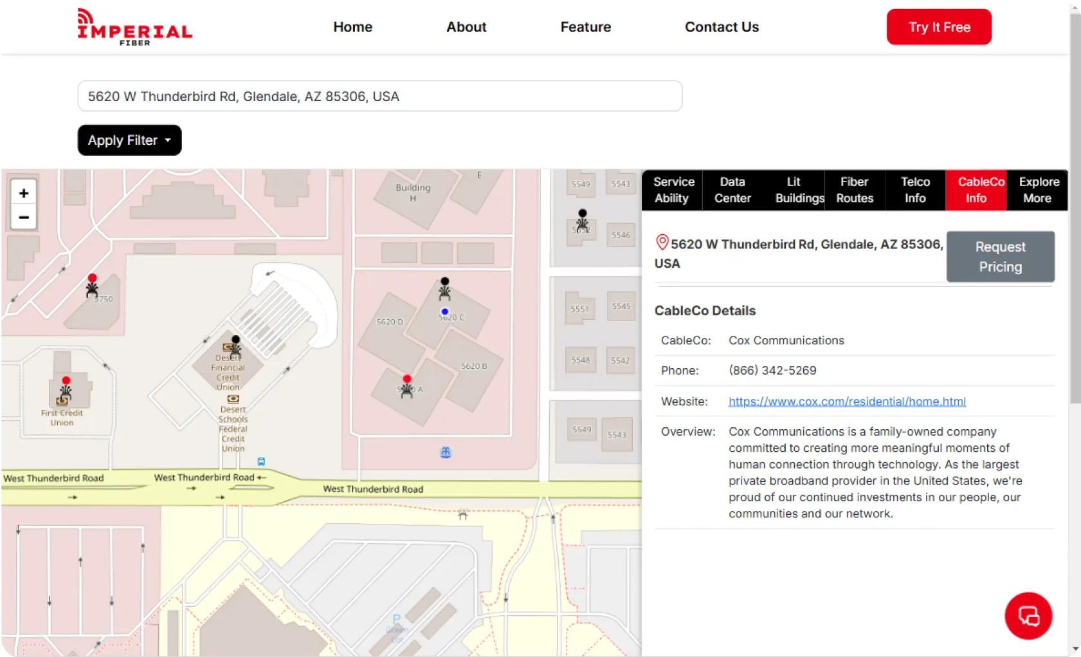This screenshot has width=1081, height=657.
Task: Click the 5620 D building label
Action: 390,322
